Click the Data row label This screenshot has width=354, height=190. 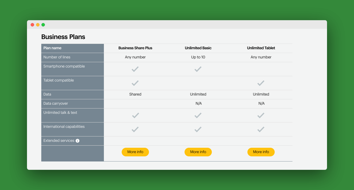coord(47,94)
